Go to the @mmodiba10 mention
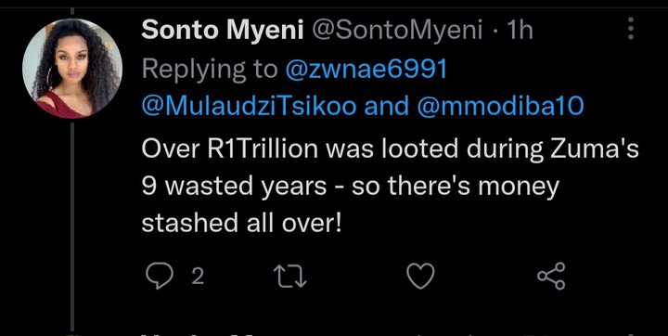Image resolution: width=668 pixels, height=336 pixels. click(500, 106)
